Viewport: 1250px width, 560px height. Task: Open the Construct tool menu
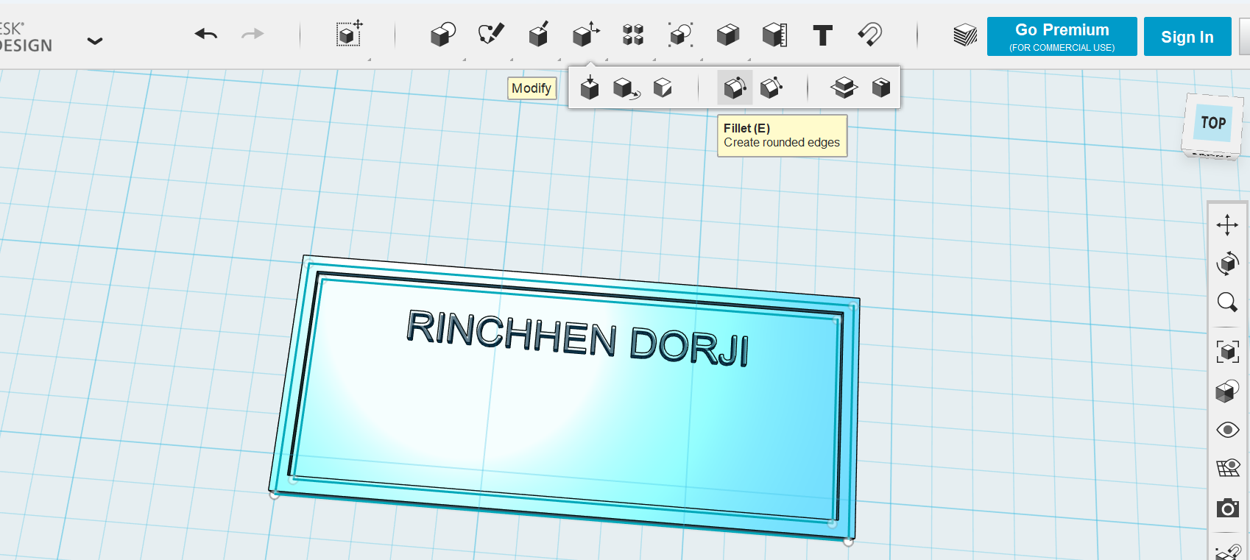[x=539, y=34]
